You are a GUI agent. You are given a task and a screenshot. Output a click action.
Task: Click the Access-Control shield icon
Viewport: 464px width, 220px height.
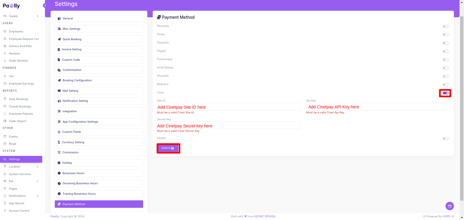(x=5, y=211)
